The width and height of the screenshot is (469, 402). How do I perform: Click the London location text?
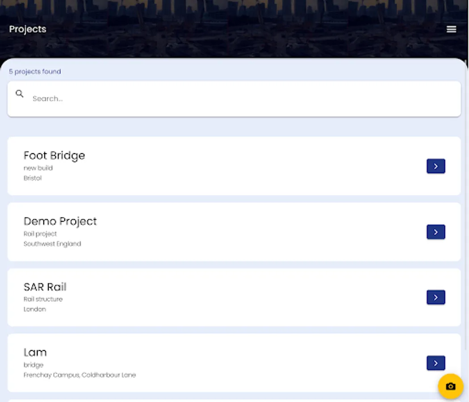[x=34, y=309]
